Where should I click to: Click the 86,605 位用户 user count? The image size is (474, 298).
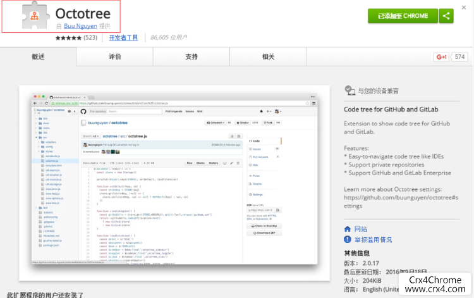pyautogui.click(x=169, y=37)
